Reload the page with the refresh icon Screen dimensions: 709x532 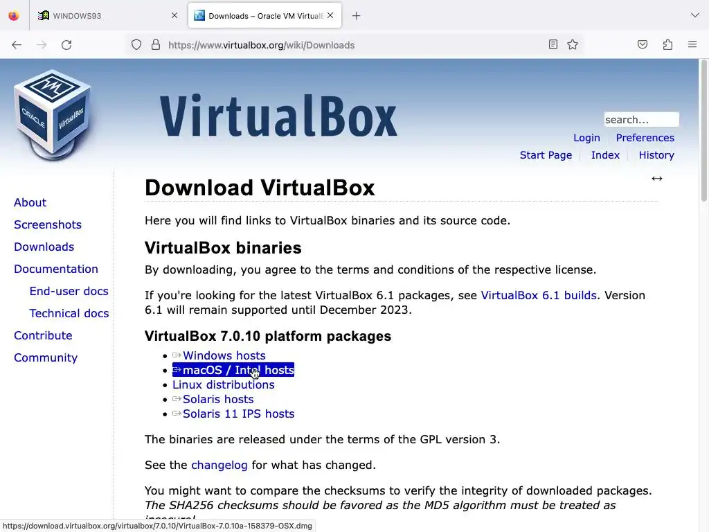coord(66,45)
